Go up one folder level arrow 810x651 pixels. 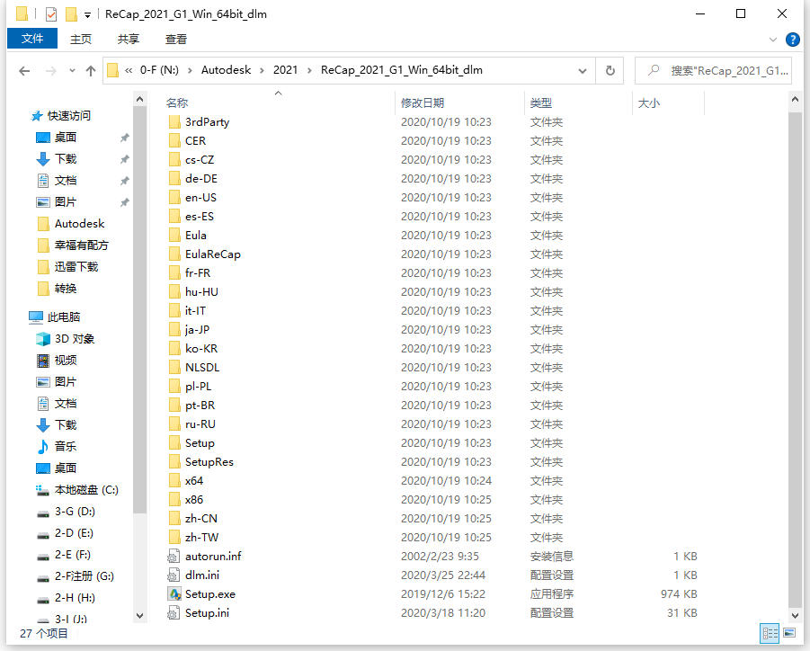tap(91, 71)
